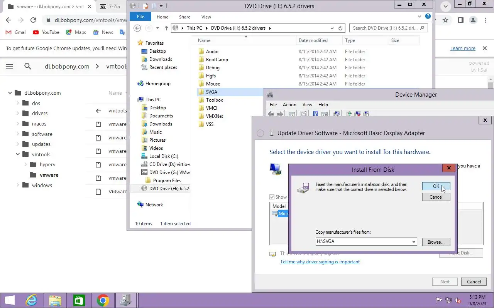Open Help menu in Device Manager

pyautogui.click(x=323, y=105)
